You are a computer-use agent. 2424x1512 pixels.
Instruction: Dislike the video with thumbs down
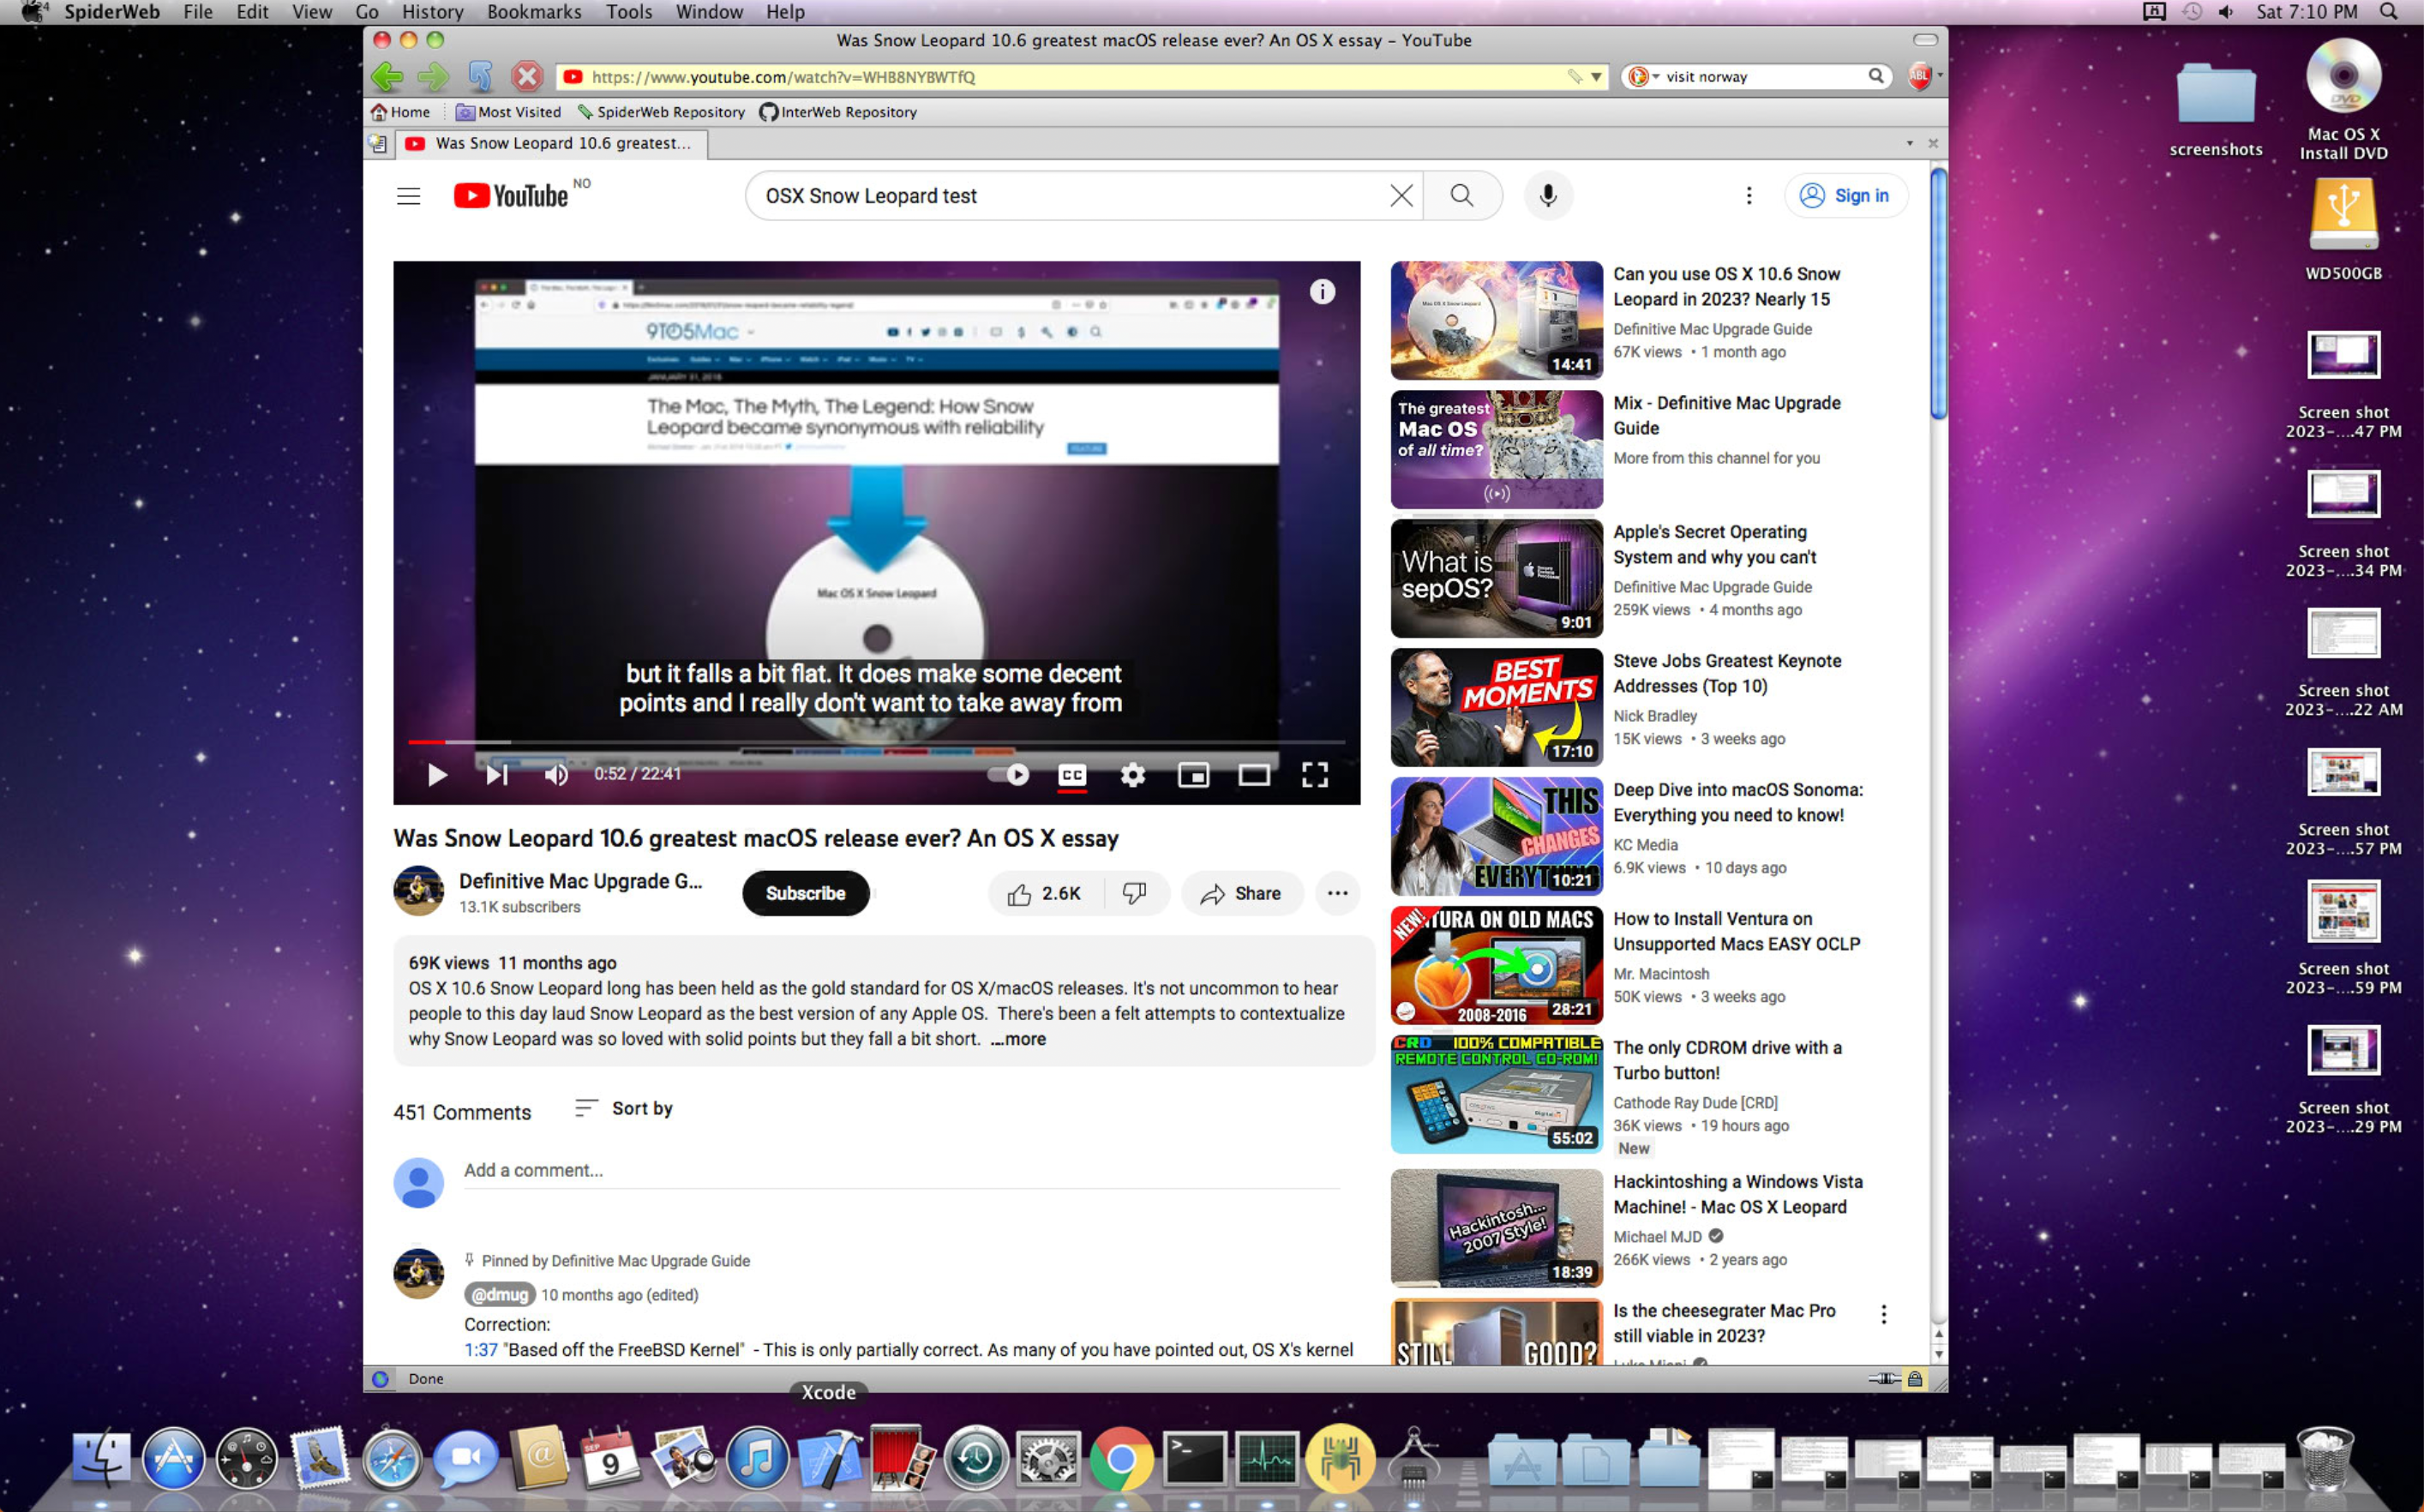pos(1134,893)
